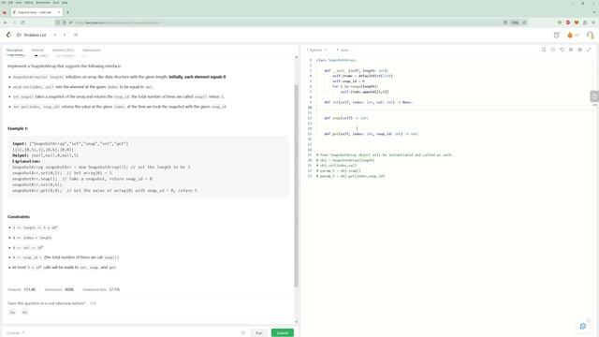This screenshot has height=337, width=599.
Task: Click the side panel tab on right edge
Action: click(x=594, y=96)
